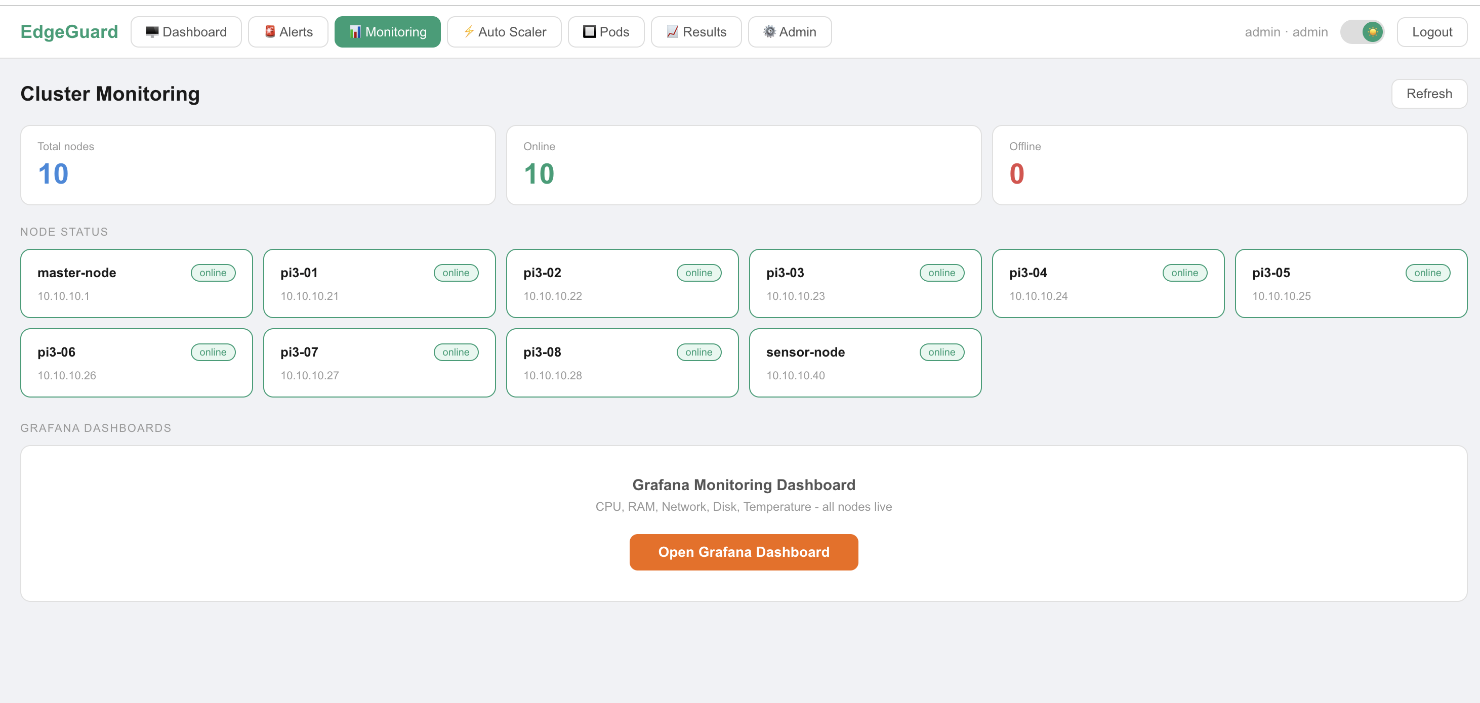Click the Dashboard monitor icon
This screenshot has height=703, width=1480.
pos(152,32)
